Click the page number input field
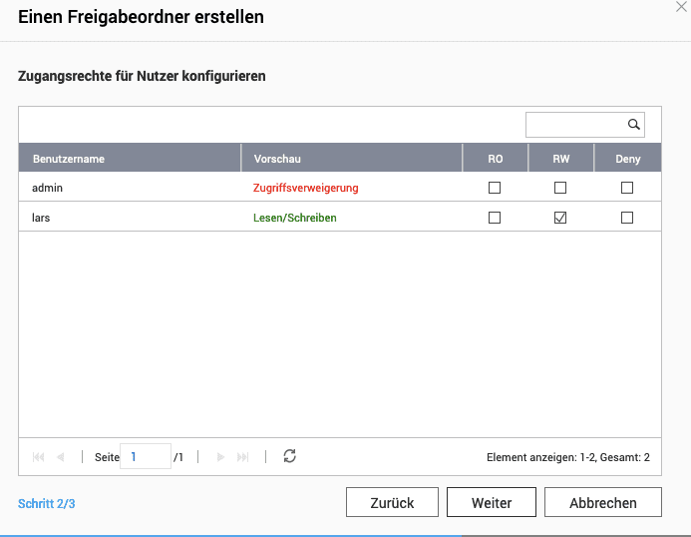Image resolution: width=691 pixels, height=537 pixels. pos(146,456)
